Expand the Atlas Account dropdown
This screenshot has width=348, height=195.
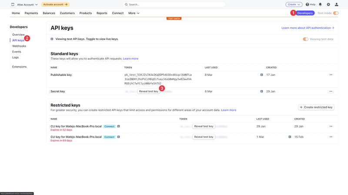pos(27,4)
